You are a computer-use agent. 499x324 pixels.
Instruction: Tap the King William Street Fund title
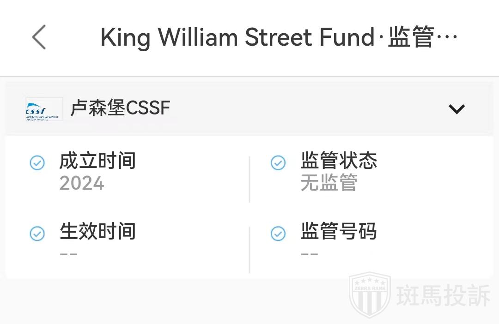(x=237, y=37)
